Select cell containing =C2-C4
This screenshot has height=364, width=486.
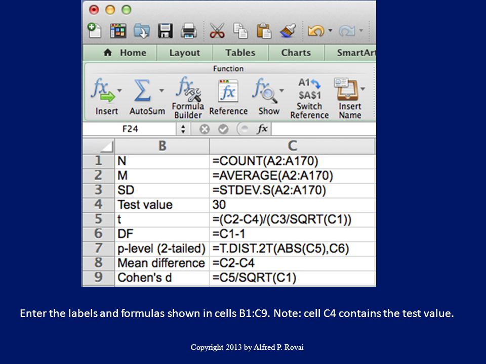[292, 263]
